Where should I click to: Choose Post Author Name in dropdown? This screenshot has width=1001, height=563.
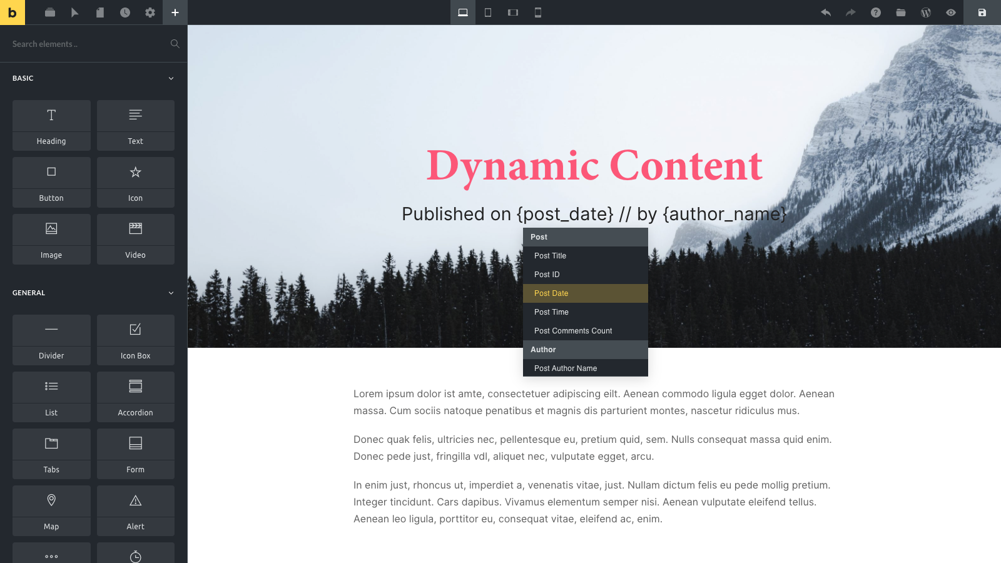tap(585, 368)
